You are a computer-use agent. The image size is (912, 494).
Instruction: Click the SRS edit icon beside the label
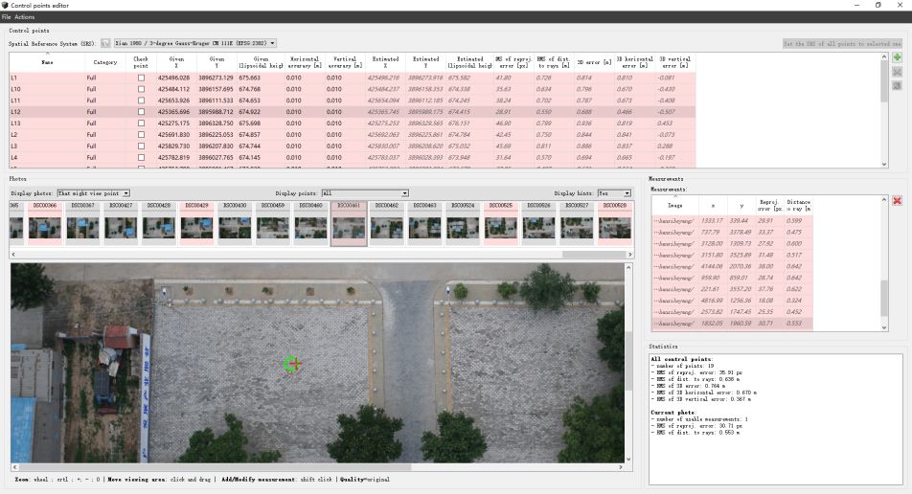pyautogui.click(x=104, y=43)
